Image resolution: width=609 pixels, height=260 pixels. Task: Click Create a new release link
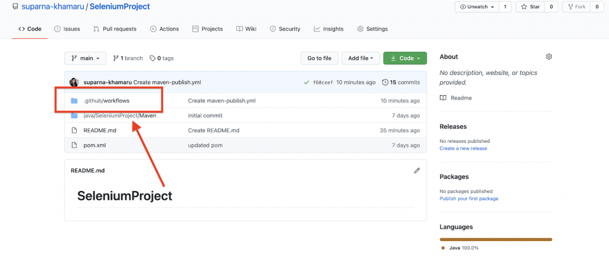tap(463, 148)
